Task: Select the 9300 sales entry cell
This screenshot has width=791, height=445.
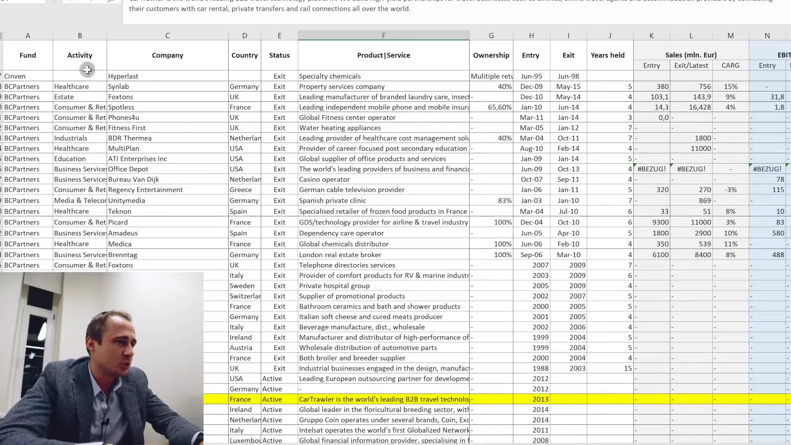Action: [652, 222]
